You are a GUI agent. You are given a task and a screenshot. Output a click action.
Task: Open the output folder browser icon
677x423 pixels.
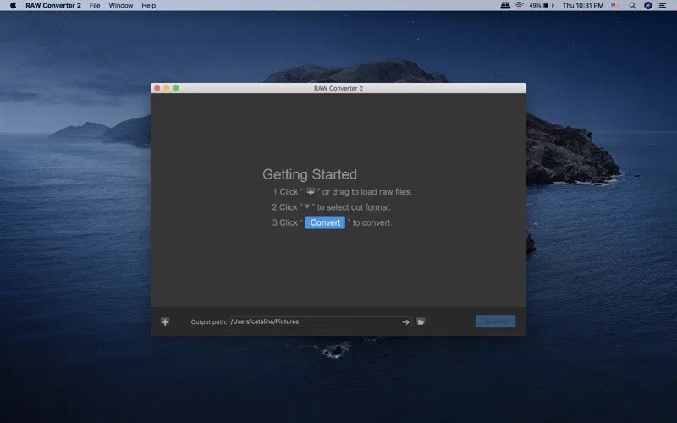pyautogui.click(x=421, y=321)
